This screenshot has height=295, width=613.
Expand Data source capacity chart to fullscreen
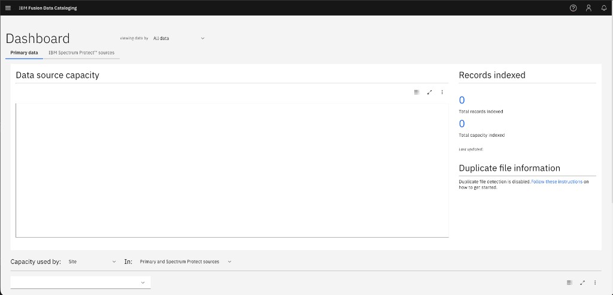pos(429,92)
